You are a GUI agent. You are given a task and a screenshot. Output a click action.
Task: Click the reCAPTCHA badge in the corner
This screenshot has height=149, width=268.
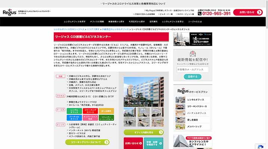260,146
